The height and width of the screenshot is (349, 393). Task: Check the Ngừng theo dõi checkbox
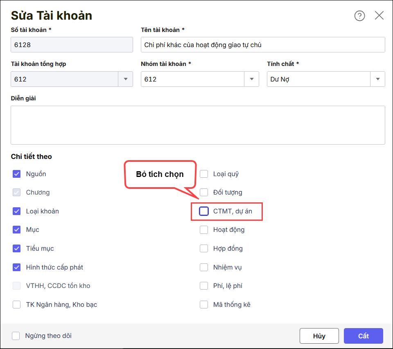point(16,336)
